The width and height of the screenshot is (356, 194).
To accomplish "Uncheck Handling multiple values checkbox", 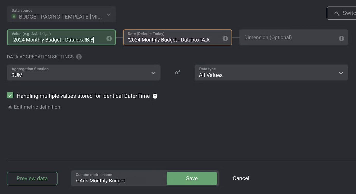I will pos(10,95).
